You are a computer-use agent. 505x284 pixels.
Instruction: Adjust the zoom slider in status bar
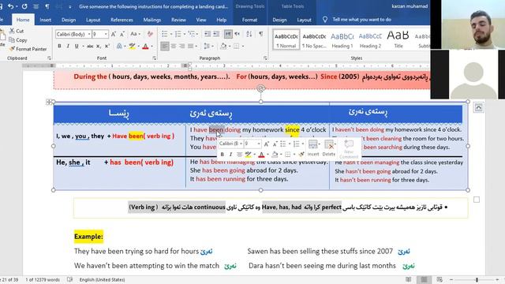(x=477, y=279)
